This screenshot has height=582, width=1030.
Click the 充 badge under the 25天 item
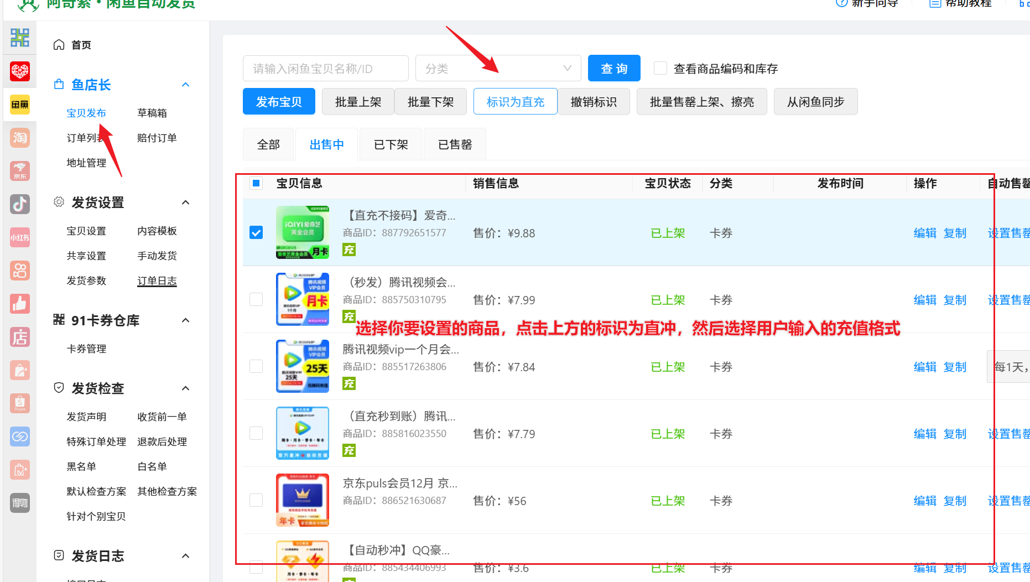(x=349, y=383)
